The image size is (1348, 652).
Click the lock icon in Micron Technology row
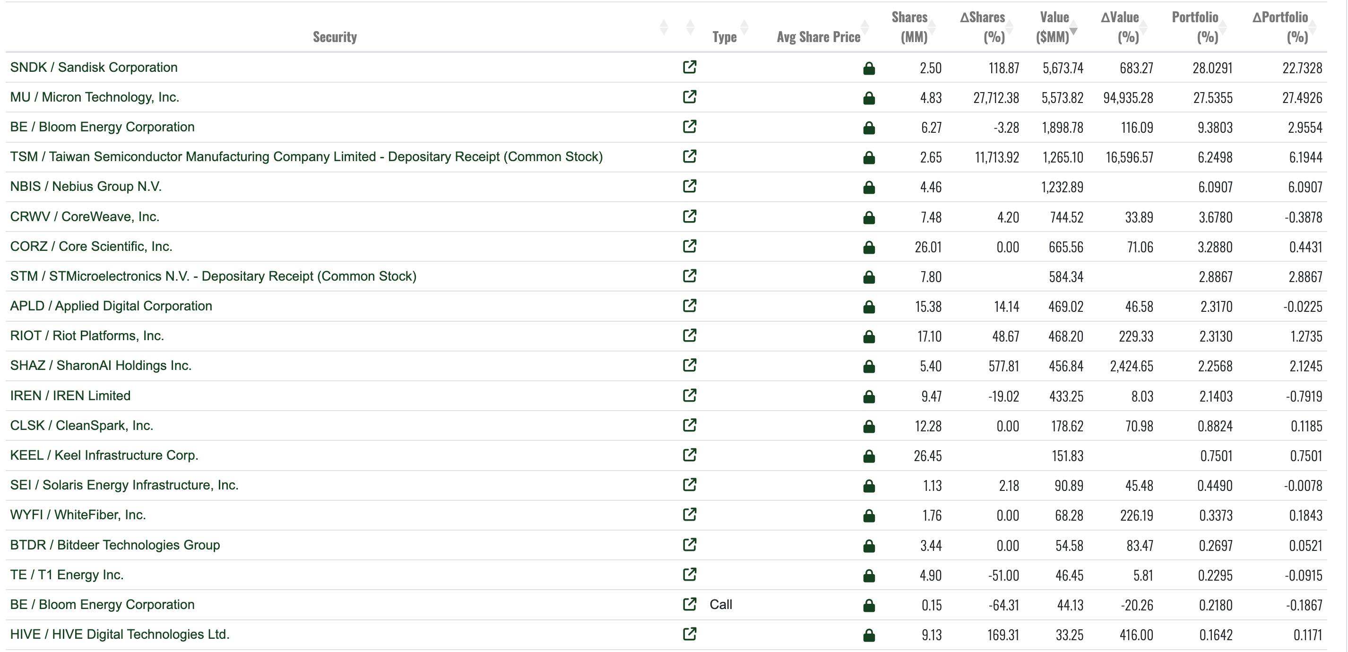[x=869, y=98]
